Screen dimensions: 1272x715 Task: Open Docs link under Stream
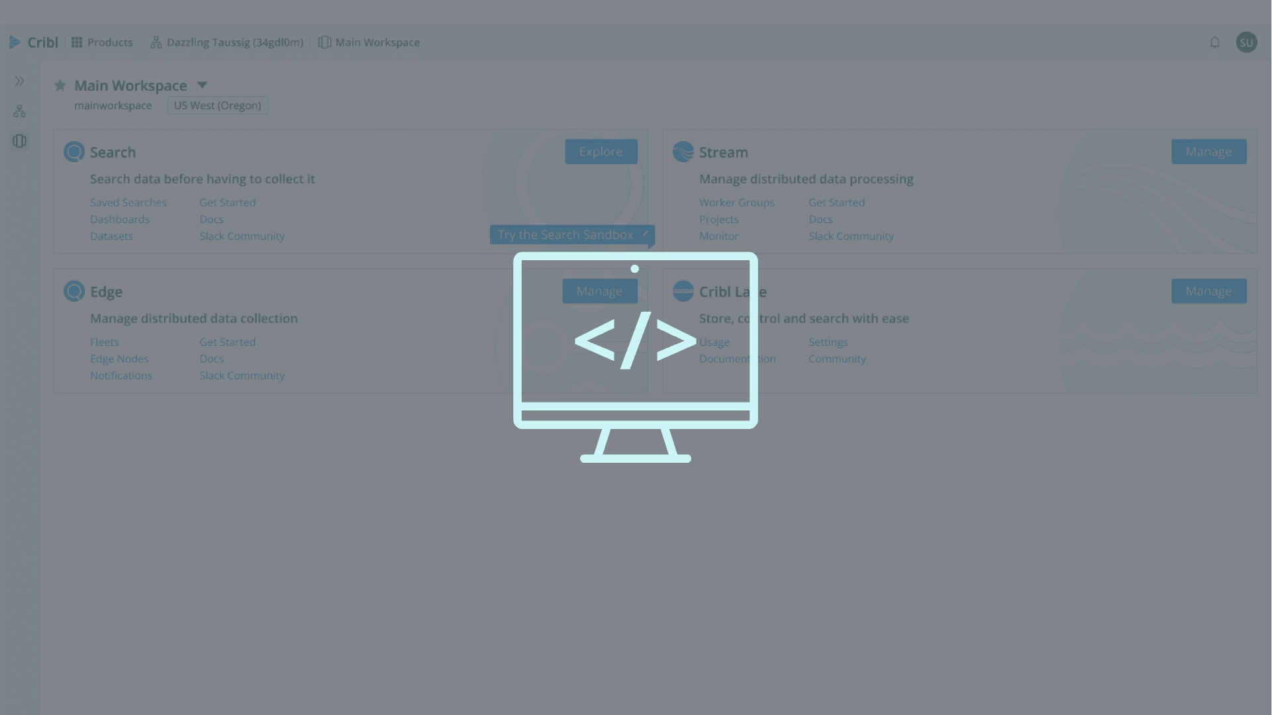820,219
